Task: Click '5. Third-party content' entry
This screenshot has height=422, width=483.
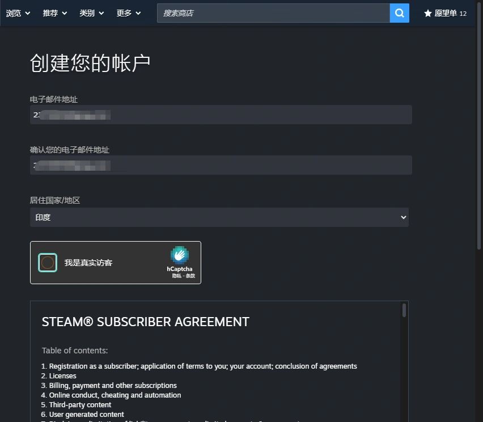Action: 76,405
